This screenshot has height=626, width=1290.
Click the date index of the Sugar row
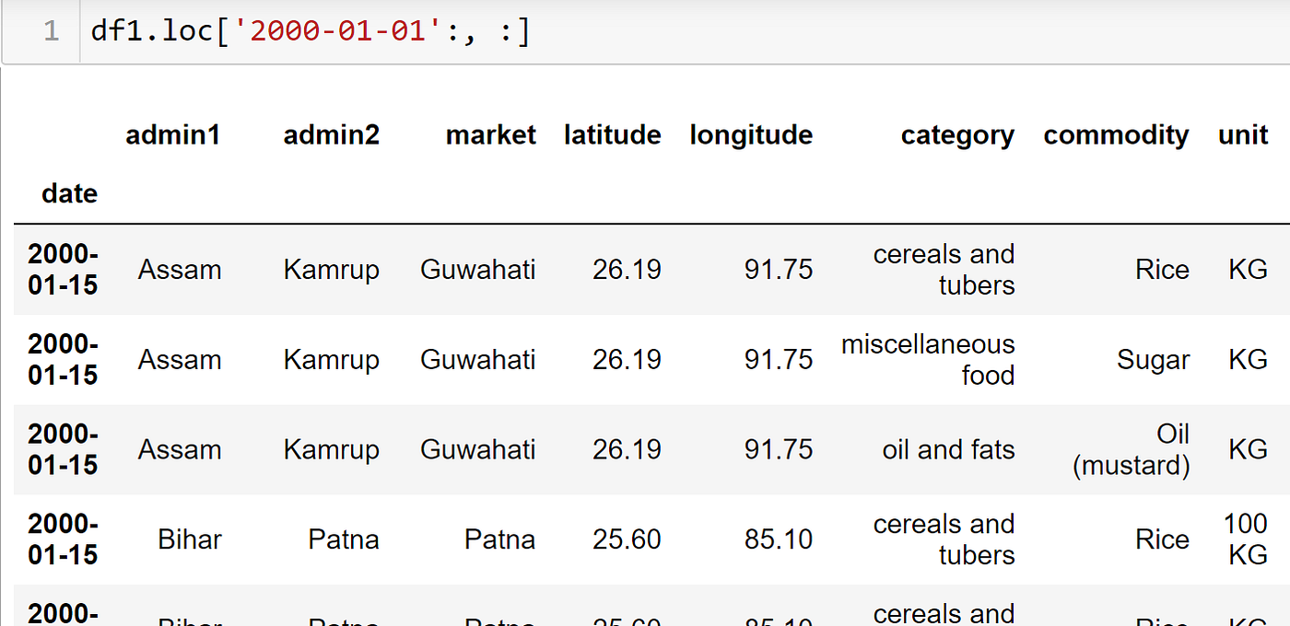coord(63,360)
